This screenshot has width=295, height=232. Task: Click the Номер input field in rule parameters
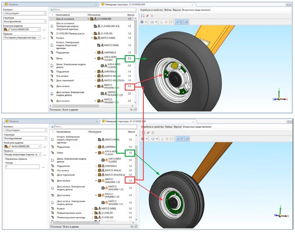point(22,167)
